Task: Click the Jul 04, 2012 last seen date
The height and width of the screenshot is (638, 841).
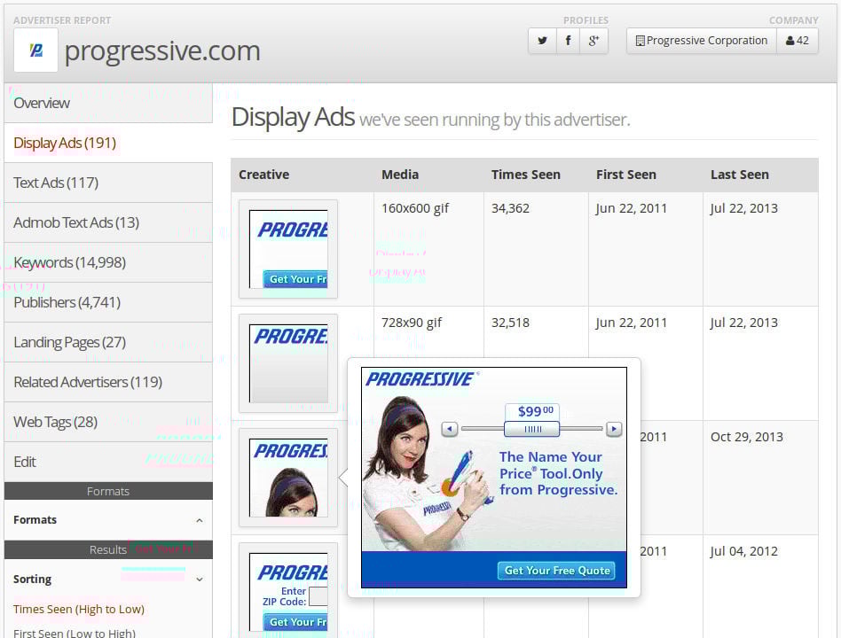Action: [744, 551]
